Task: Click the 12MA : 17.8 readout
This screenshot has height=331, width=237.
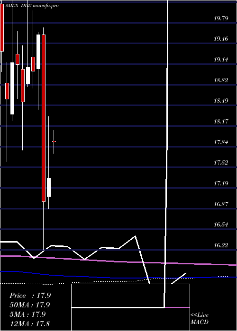Action: pos(29,323)
